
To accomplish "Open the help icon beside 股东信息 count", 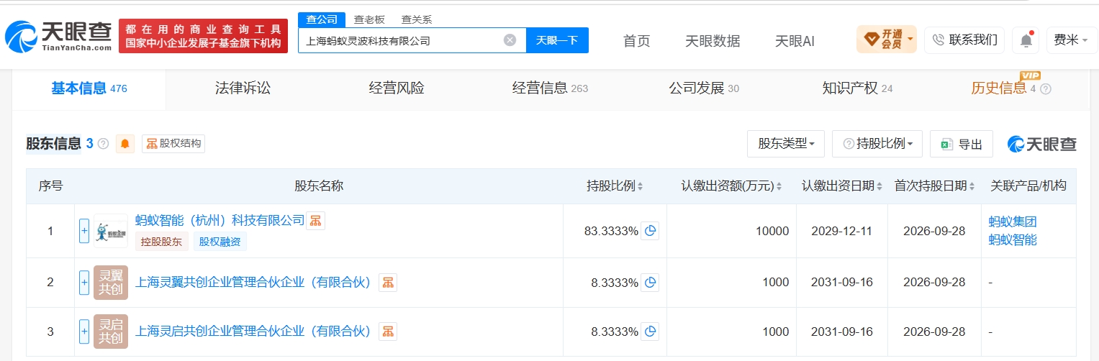I will [103, 144].
